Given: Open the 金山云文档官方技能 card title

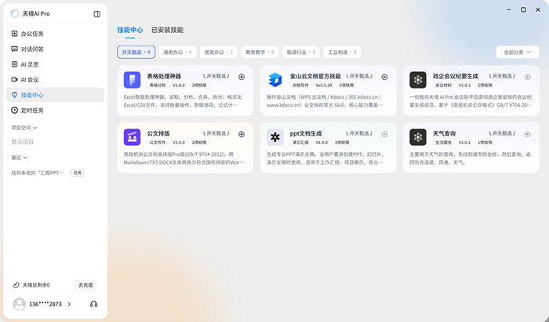Looking at the screenshot, I should point(315,76).
